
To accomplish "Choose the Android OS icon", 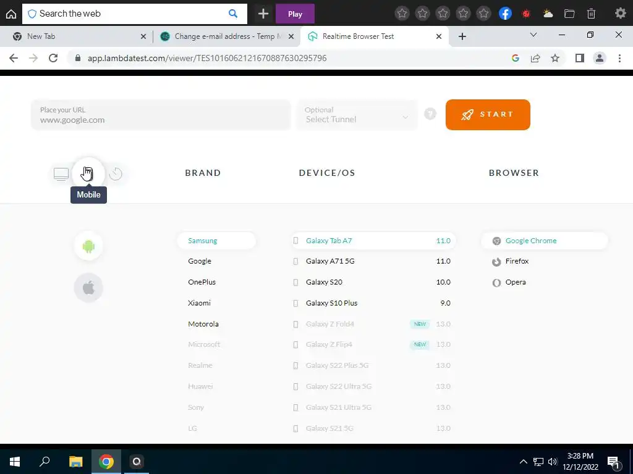I will click(x=88, y=246).
